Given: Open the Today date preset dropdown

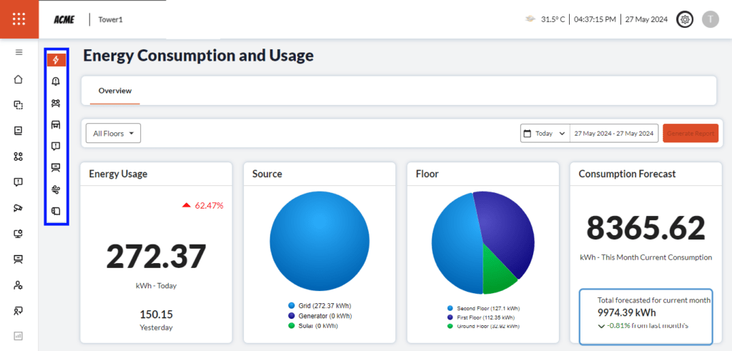Looking at the screenshot, I should (545, 133).
